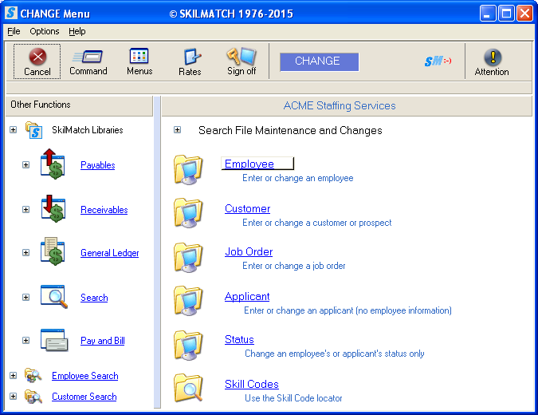Click 'Search File Maintenance and Changes' heading

pyautogui.click(x=290, y=131)
